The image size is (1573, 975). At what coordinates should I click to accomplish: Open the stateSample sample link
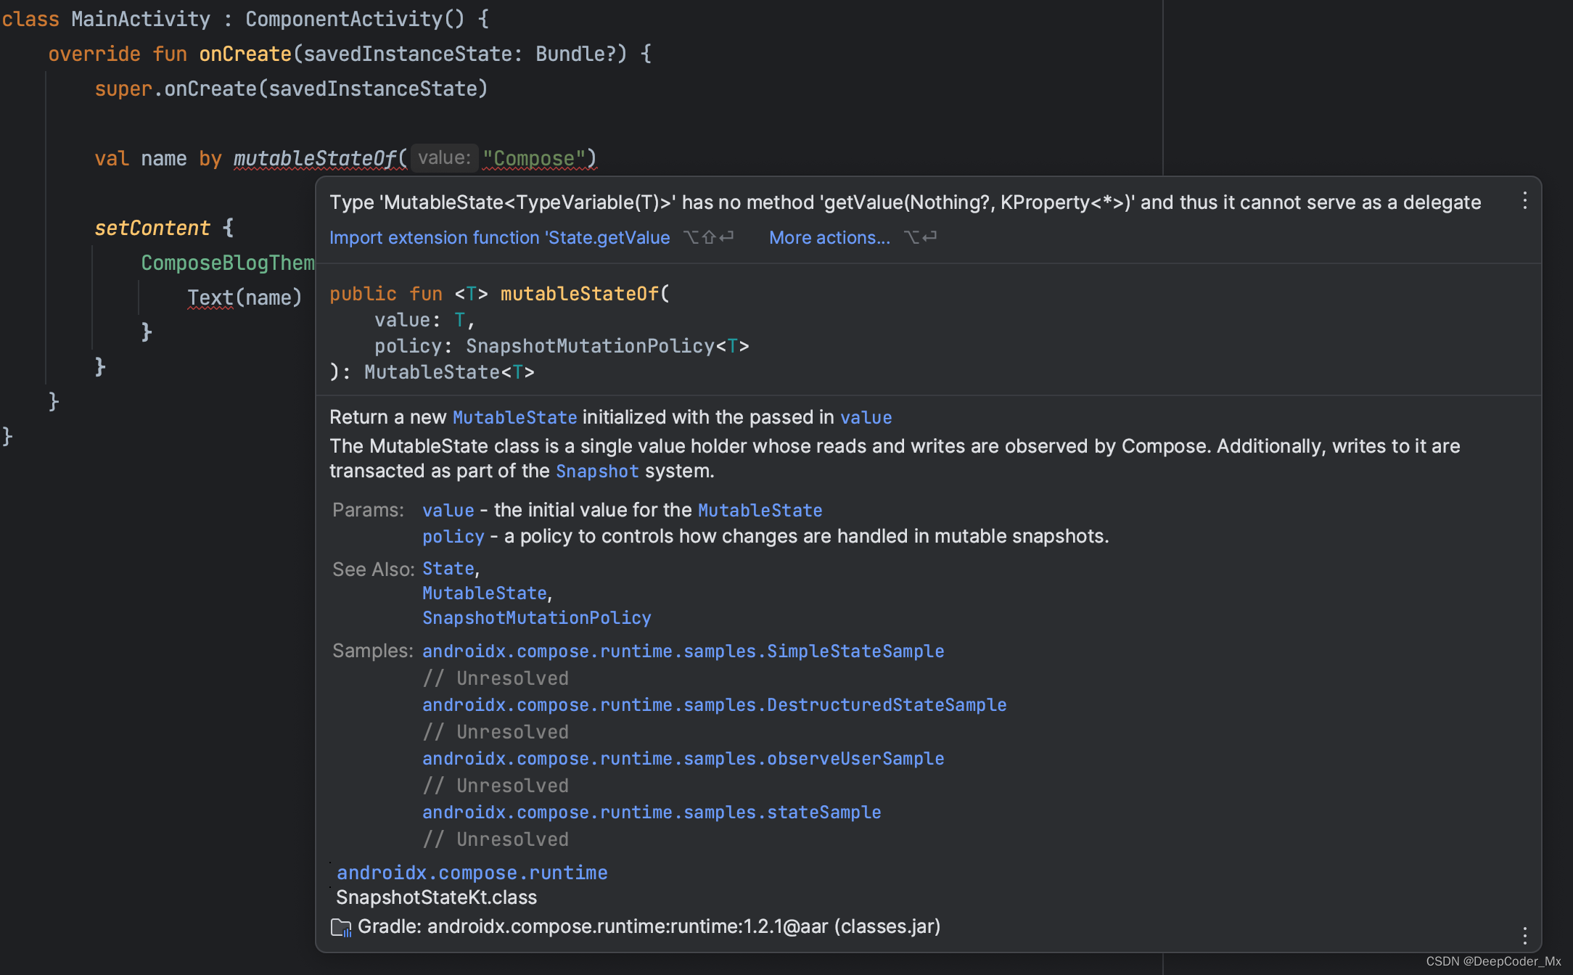point(651,812)
